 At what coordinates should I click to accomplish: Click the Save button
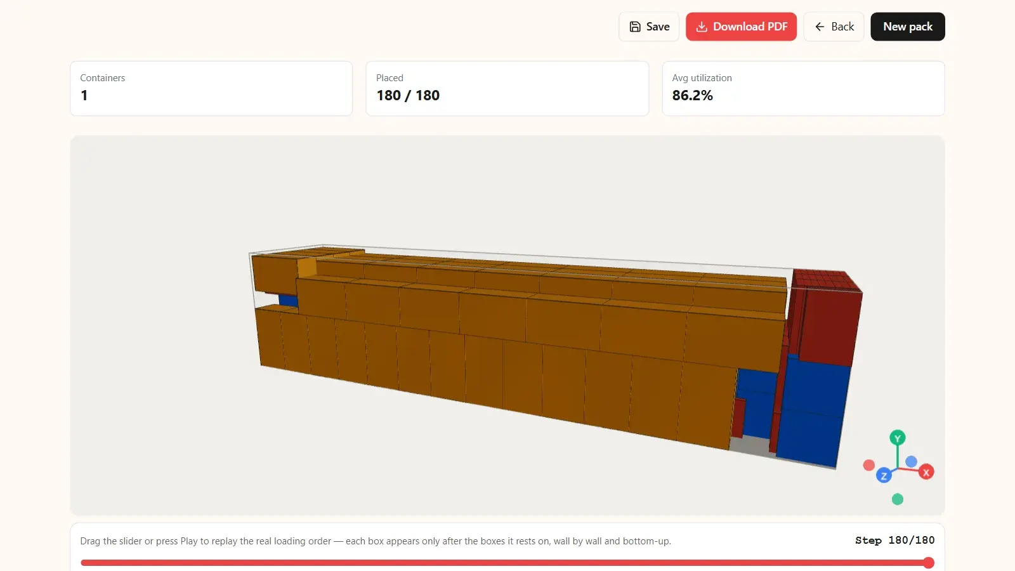pyautogui.click(x=649, y=27)
